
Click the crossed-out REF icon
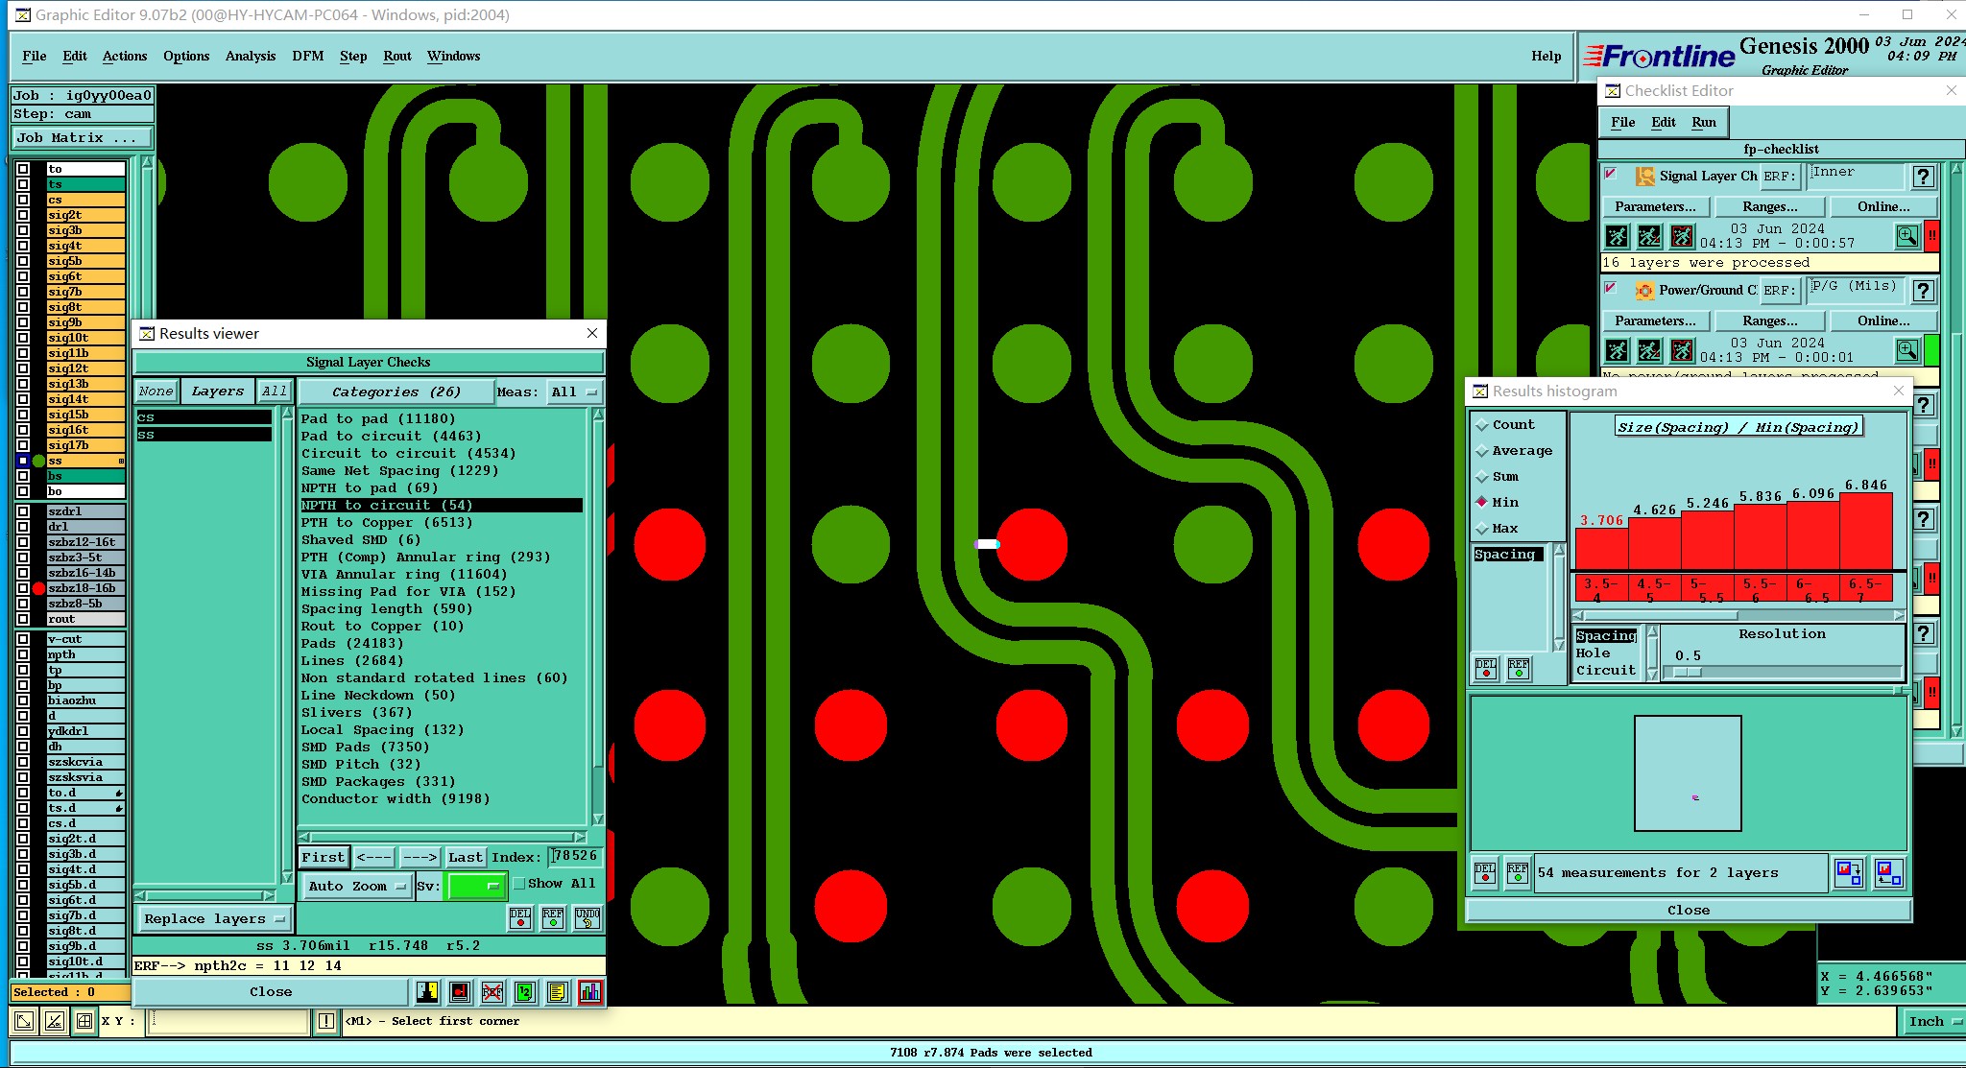[491, 992]
